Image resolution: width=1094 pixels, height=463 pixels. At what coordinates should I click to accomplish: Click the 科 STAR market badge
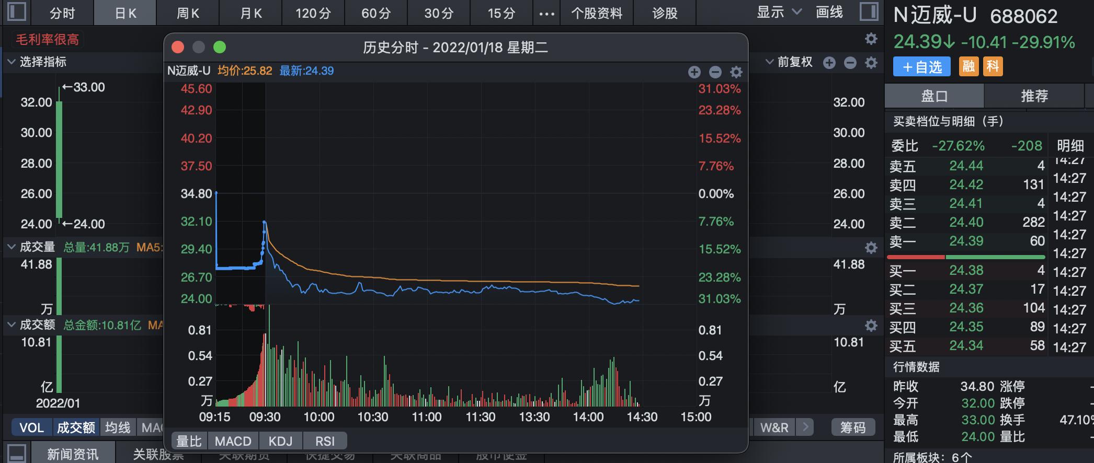pos(993,66)
